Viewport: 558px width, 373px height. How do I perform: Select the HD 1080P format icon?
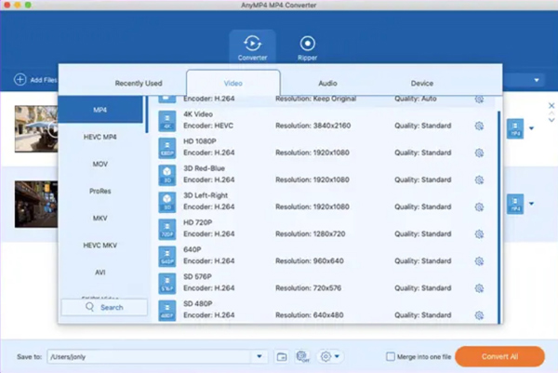point(166,148)
